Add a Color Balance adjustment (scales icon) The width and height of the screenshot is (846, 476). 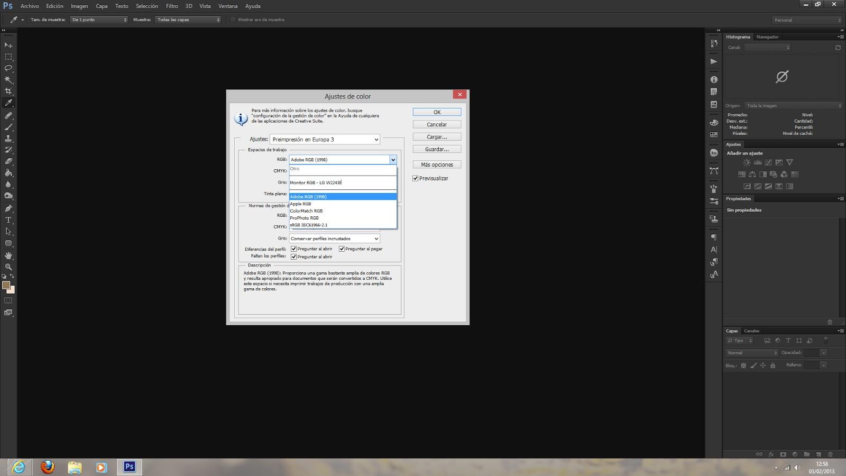point(752,174)
